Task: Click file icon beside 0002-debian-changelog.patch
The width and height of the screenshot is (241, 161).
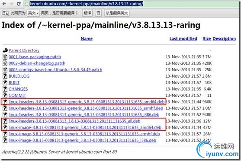Action: (5, 63)
